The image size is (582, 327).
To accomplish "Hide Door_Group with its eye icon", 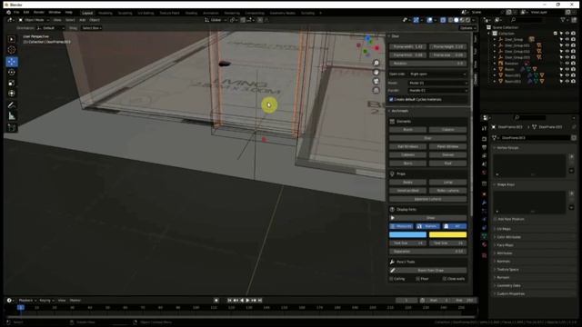I will point(567,39).
